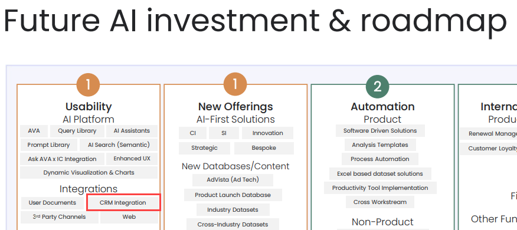Select the Industry Datasets chip
517x230 pixels.
click(233, 210)
